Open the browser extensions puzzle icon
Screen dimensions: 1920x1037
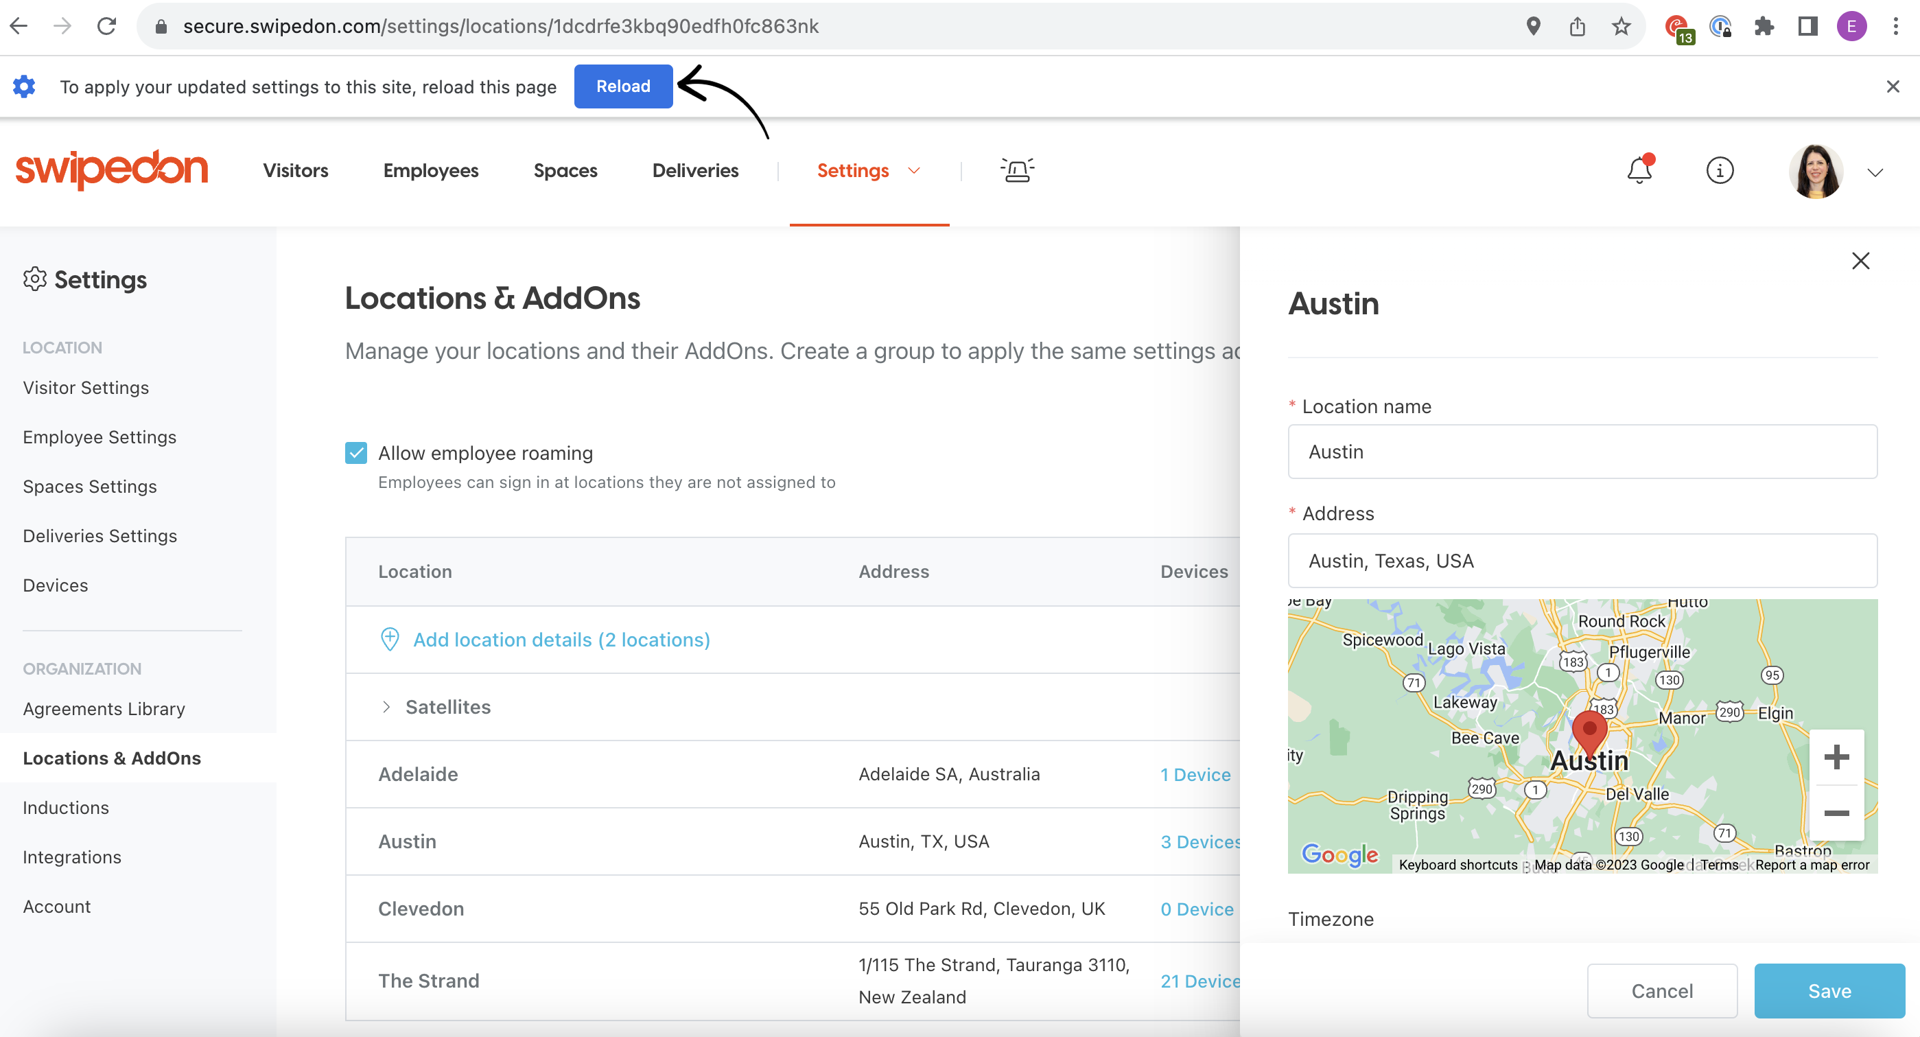tap(1764, 27)
